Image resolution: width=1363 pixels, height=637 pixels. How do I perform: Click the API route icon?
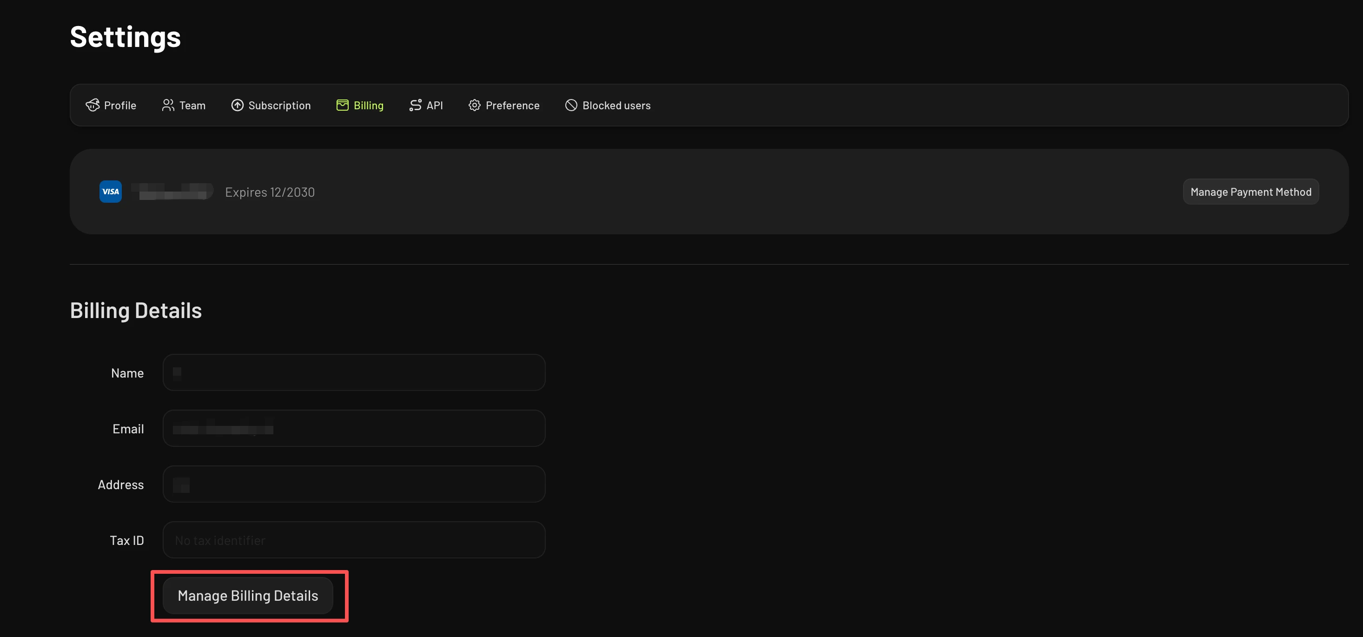tap(415, 105)
